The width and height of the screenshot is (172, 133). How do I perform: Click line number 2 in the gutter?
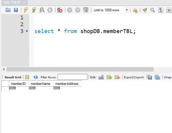click(22, 24)
